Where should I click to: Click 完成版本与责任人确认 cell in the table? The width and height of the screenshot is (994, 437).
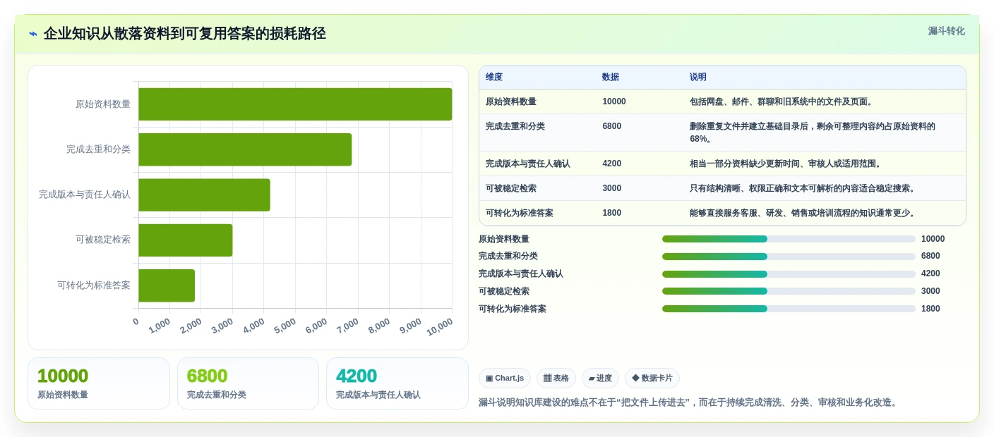coord(528,164)
